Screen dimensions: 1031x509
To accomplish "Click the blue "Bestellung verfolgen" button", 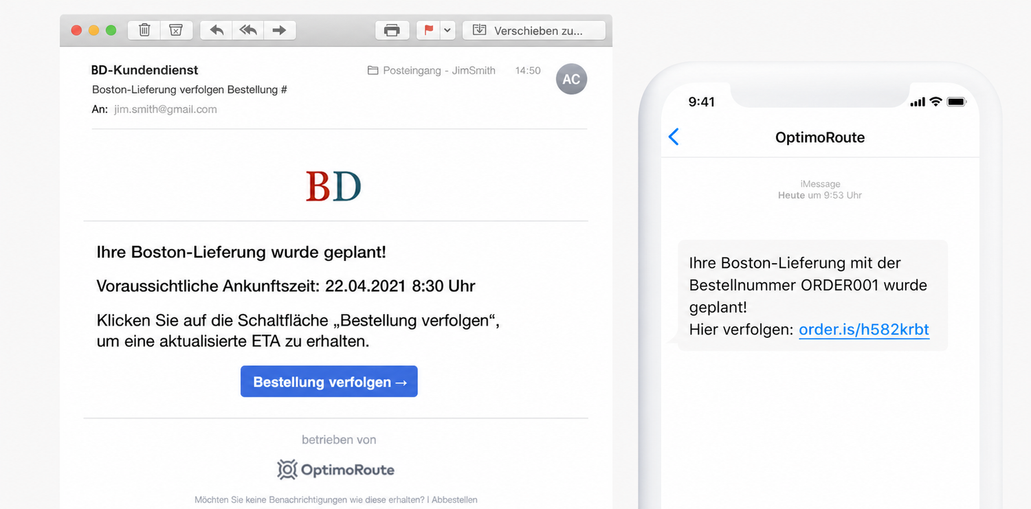I will (329, 381).
